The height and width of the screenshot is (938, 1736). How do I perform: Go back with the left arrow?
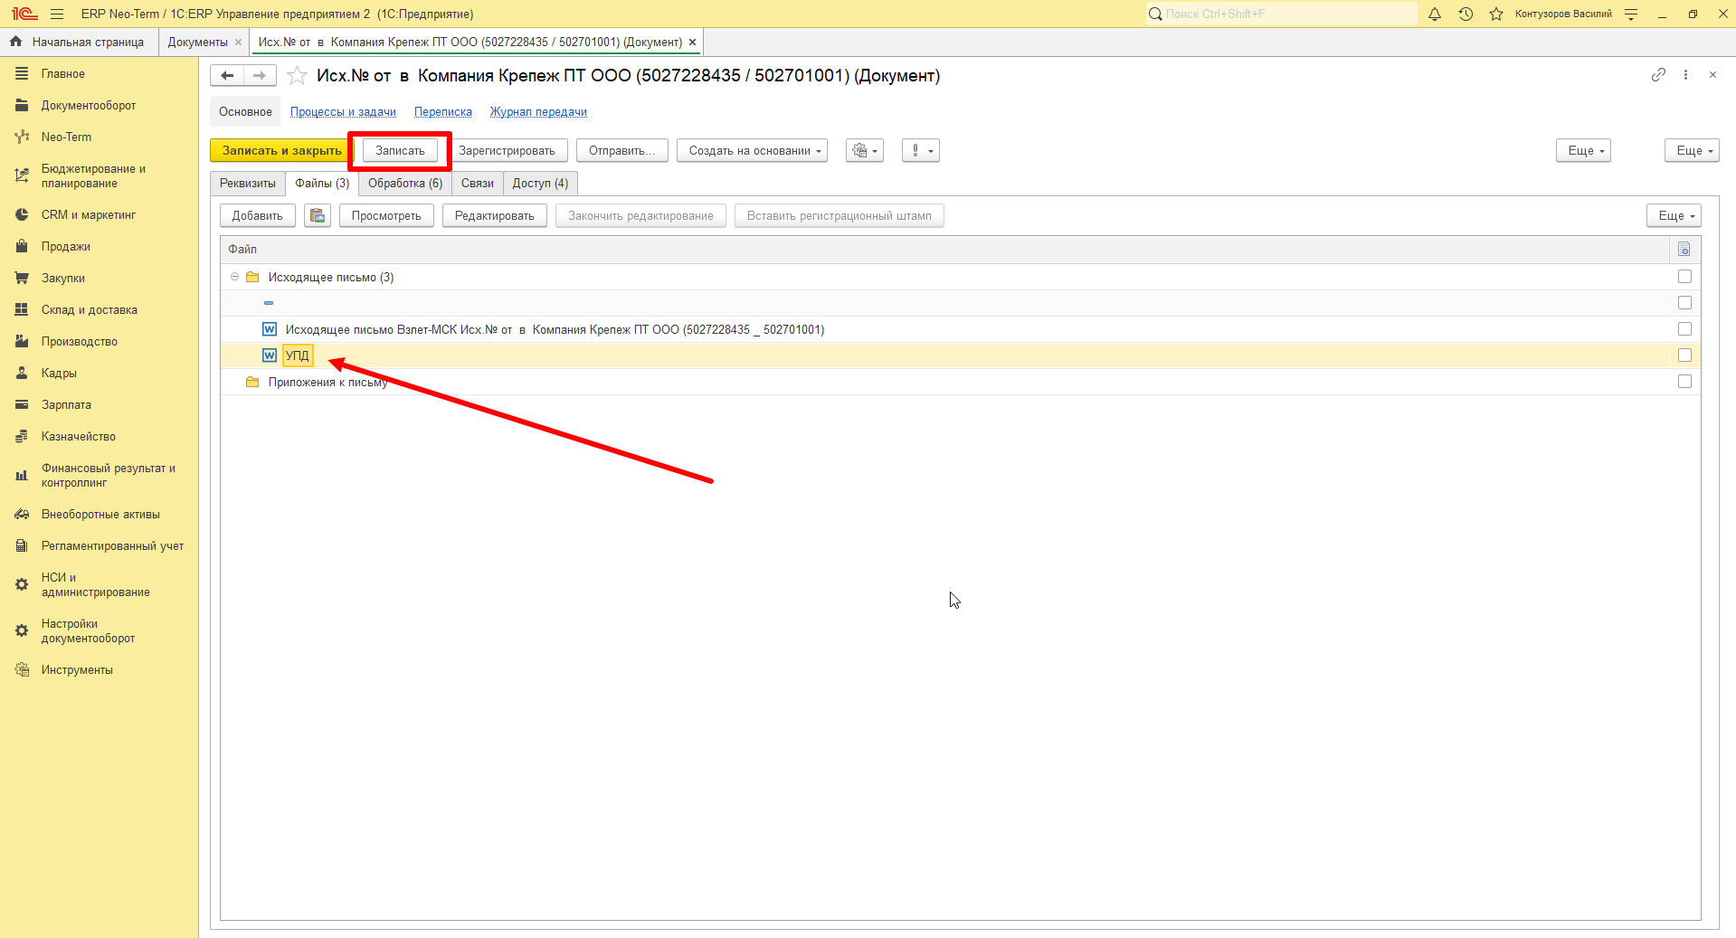(x=227, y=75)
